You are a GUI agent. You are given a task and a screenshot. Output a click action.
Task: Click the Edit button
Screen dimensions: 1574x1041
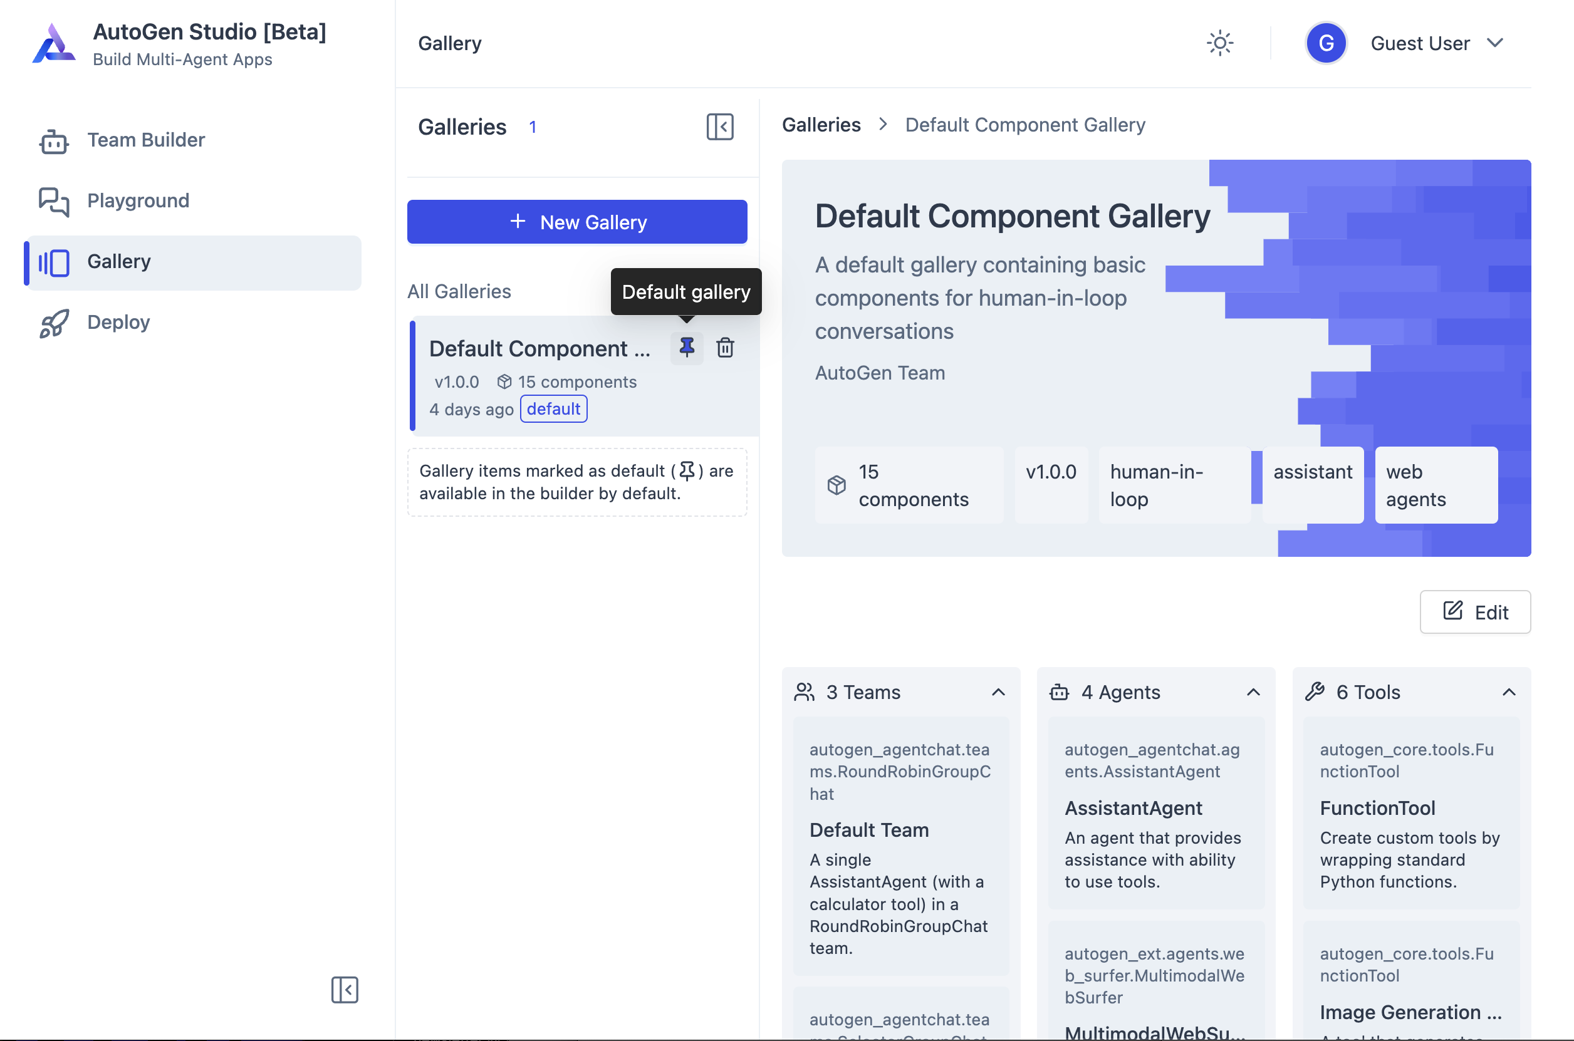point(1475,611)
